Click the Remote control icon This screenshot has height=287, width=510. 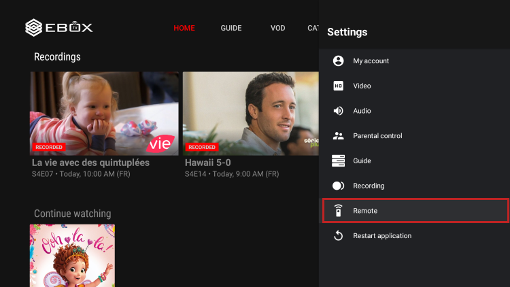338,211
